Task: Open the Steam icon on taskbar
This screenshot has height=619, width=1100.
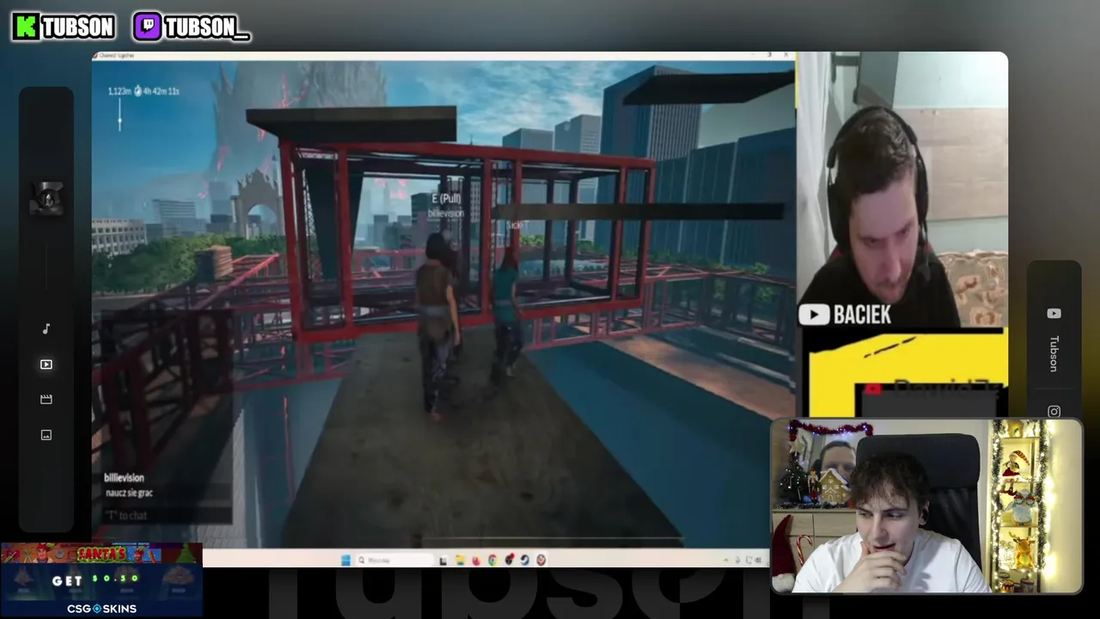Action: pyautogui.click(x=524, y=561)
